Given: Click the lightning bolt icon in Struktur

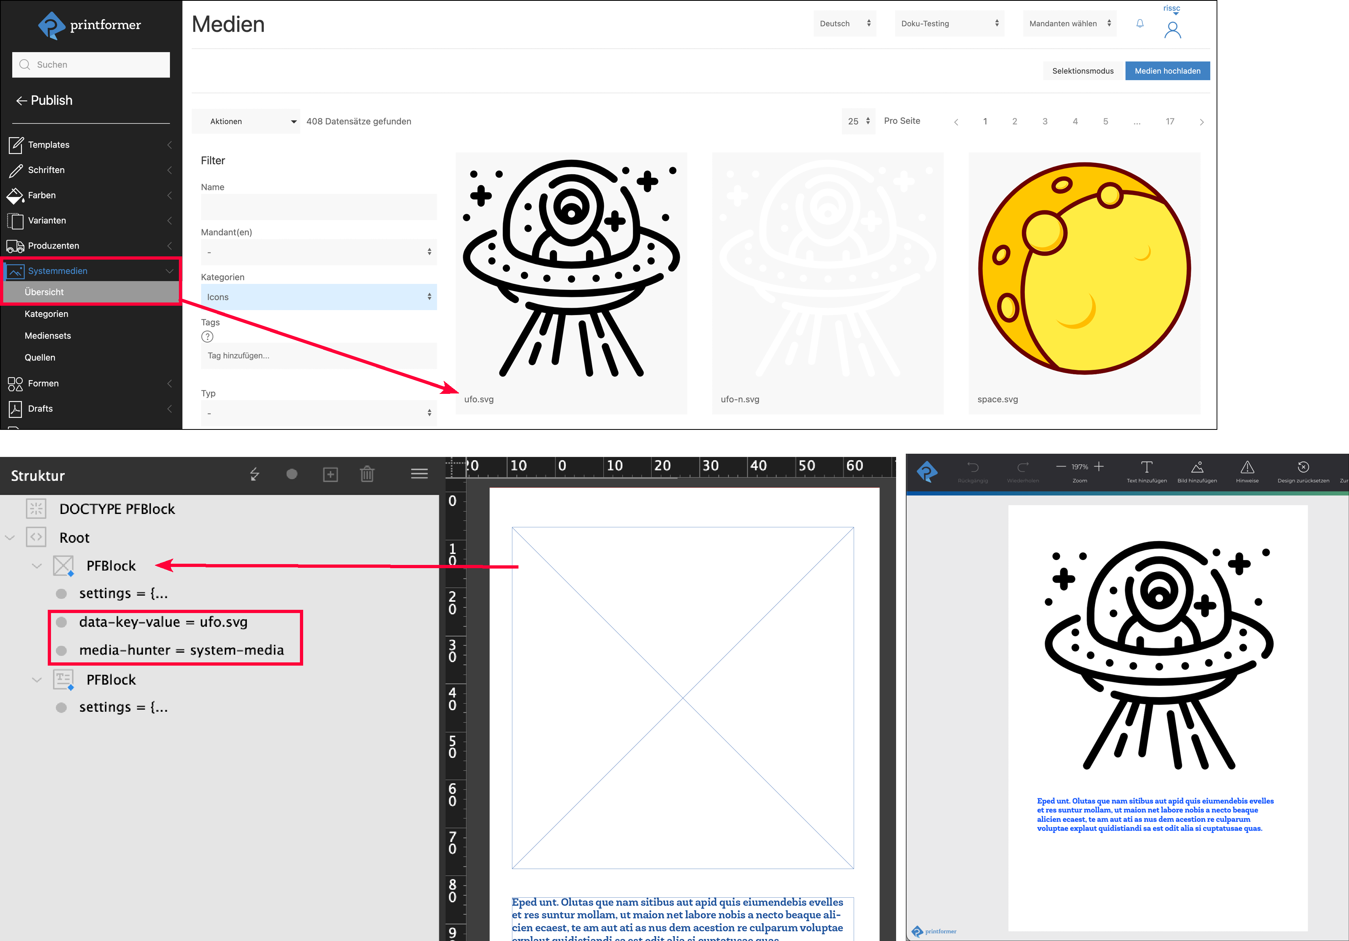Looking at the screenshot, I should (x=255, y=474).
